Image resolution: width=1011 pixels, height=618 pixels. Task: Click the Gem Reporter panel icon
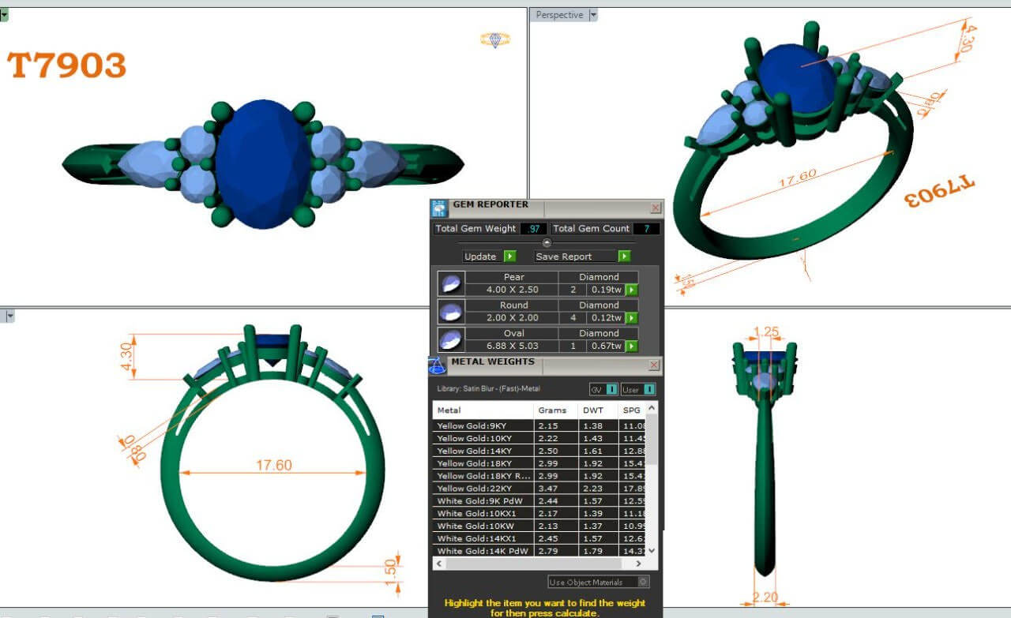439,208
